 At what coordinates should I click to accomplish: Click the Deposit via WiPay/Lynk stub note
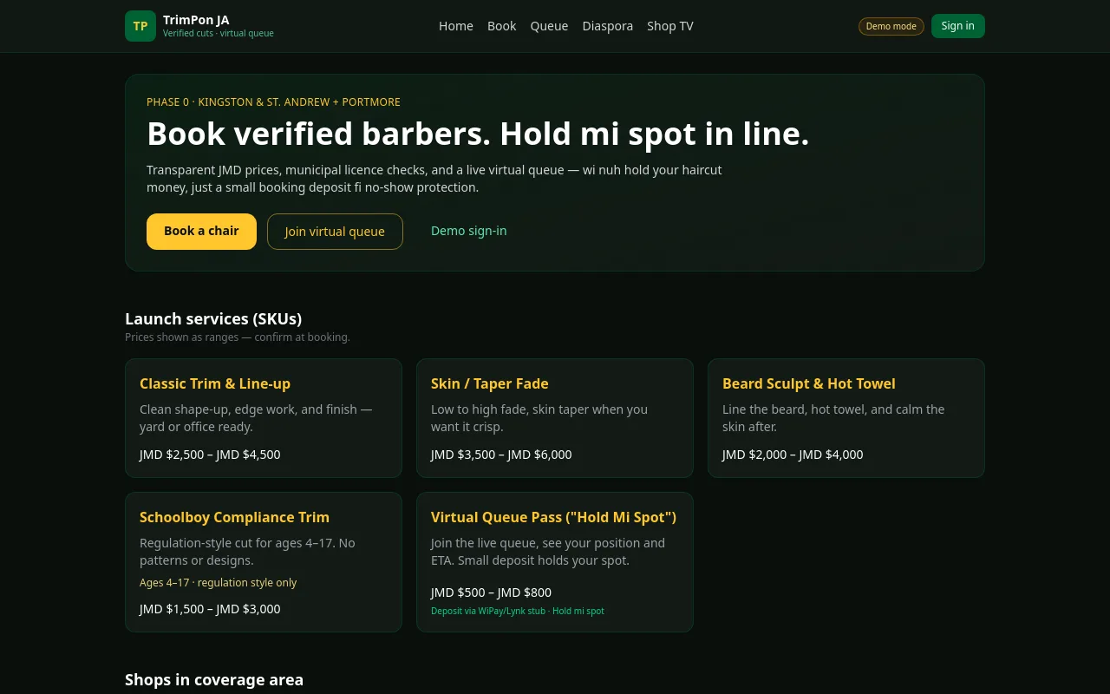point(518,611)
